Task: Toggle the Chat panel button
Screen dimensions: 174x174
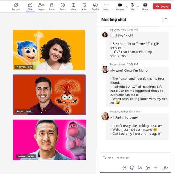Action: [30, 7]
